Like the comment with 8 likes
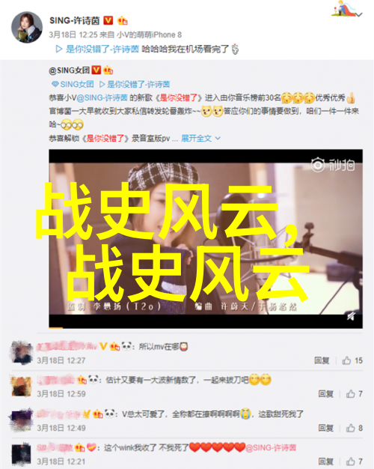 [x=355, y=428]
